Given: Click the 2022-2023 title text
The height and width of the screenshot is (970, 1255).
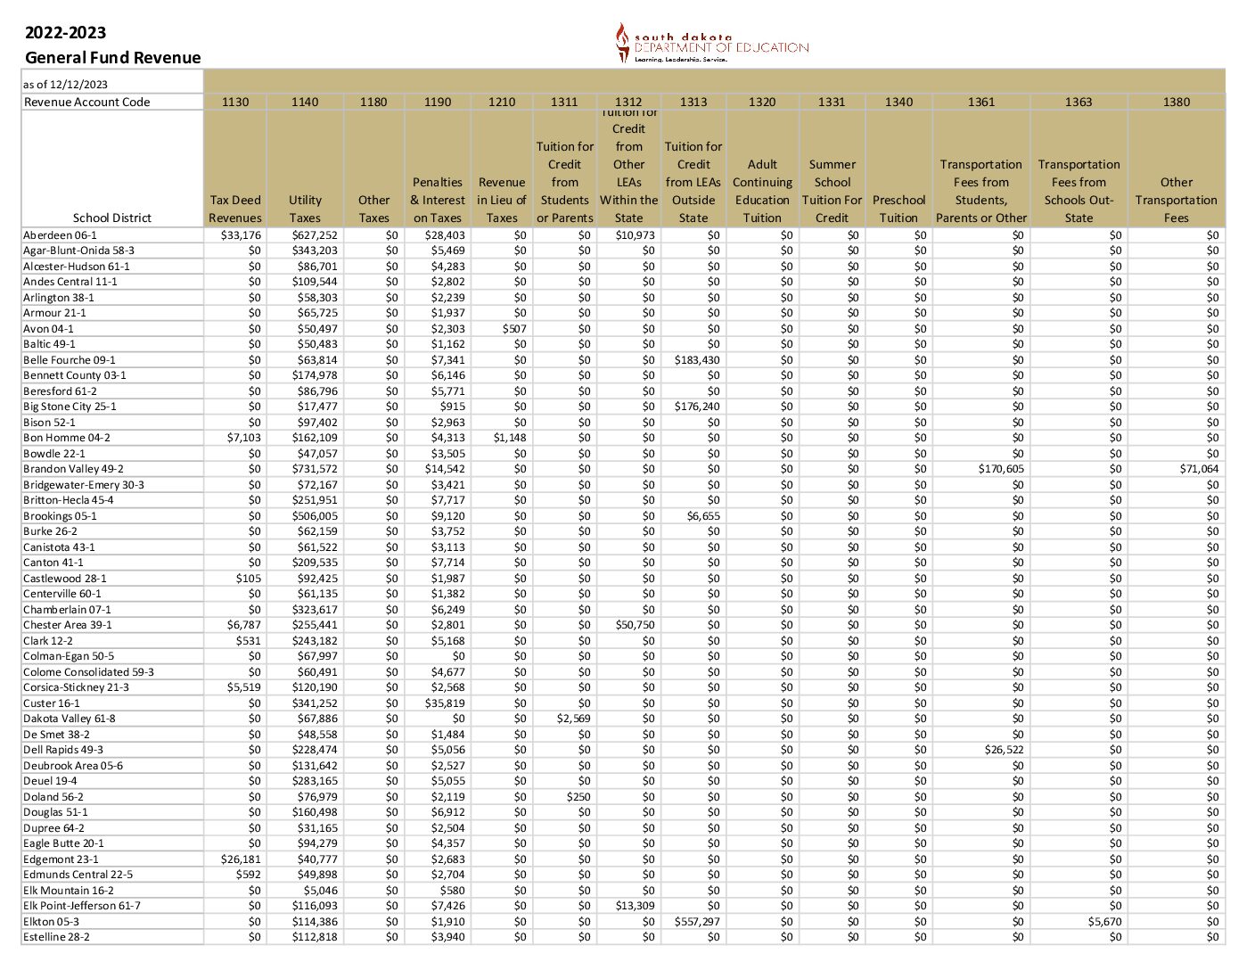Looking at the screenshot, I should tap(65, 33).
